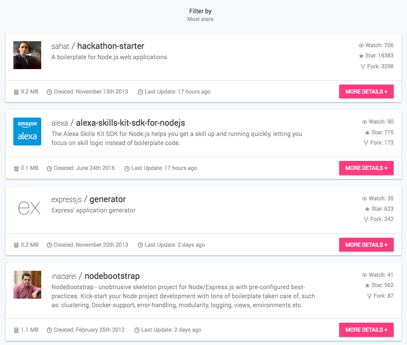Click the amazon alexa logo thumbnail
The height and width of the screenshot is (345, 407).
click(27, 131)
